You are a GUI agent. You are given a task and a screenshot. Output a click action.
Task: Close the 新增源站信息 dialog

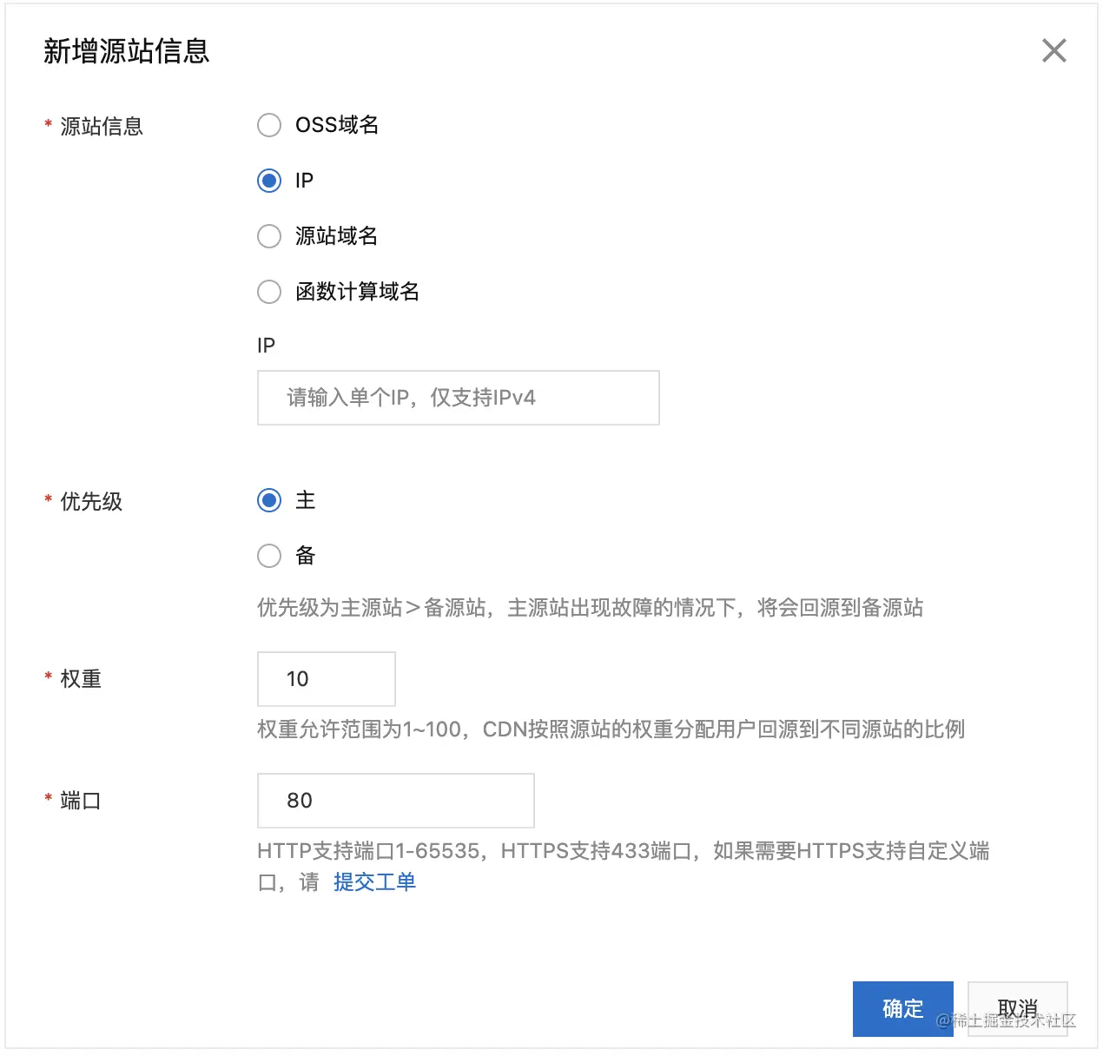(1053, 50)
